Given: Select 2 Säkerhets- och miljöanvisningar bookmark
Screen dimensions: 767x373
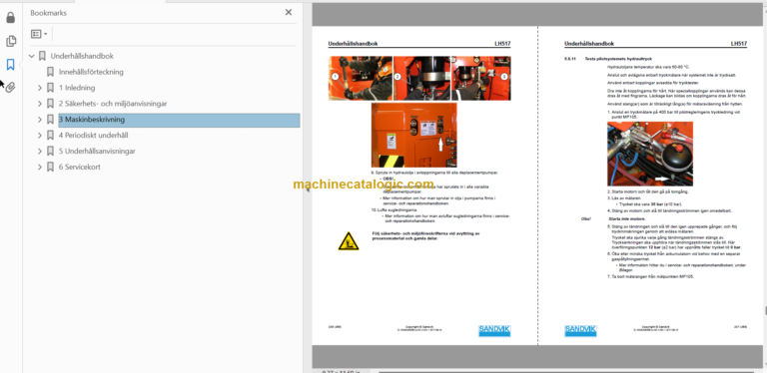Looking at the screenshot, I should [113, 104].
